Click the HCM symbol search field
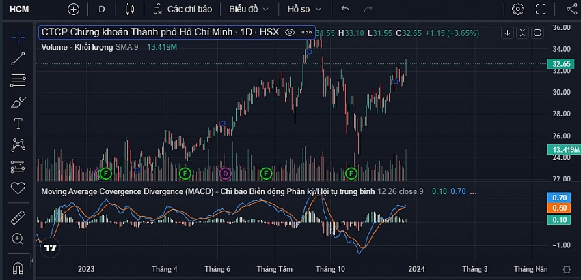The width and height of the screenshot is (581, 280). [x=19, y=10]
